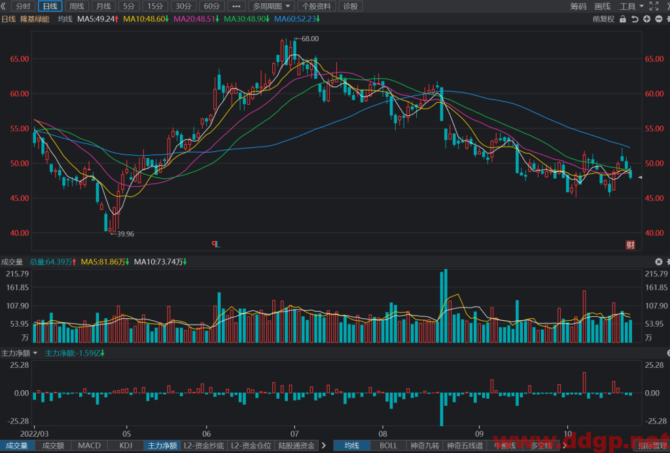Open 指标管理 indicator management
The width and height of the screenshot is (670, 453).
653,445
